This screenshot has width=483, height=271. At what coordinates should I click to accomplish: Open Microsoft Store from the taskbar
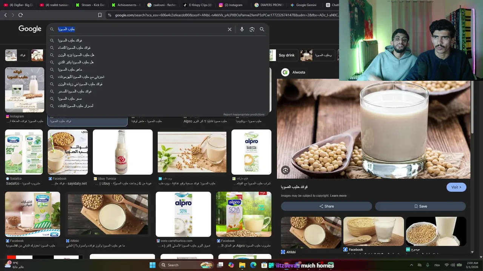(264, 265)
